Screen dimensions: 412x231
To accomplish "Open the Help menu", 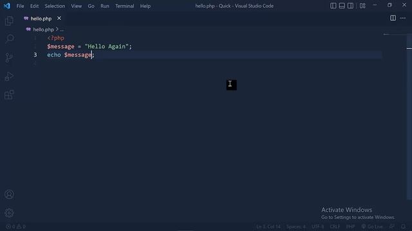I will (145, 6).
